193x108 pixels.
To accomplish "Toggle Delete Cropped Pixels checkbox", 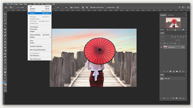I will pos(91,7).
